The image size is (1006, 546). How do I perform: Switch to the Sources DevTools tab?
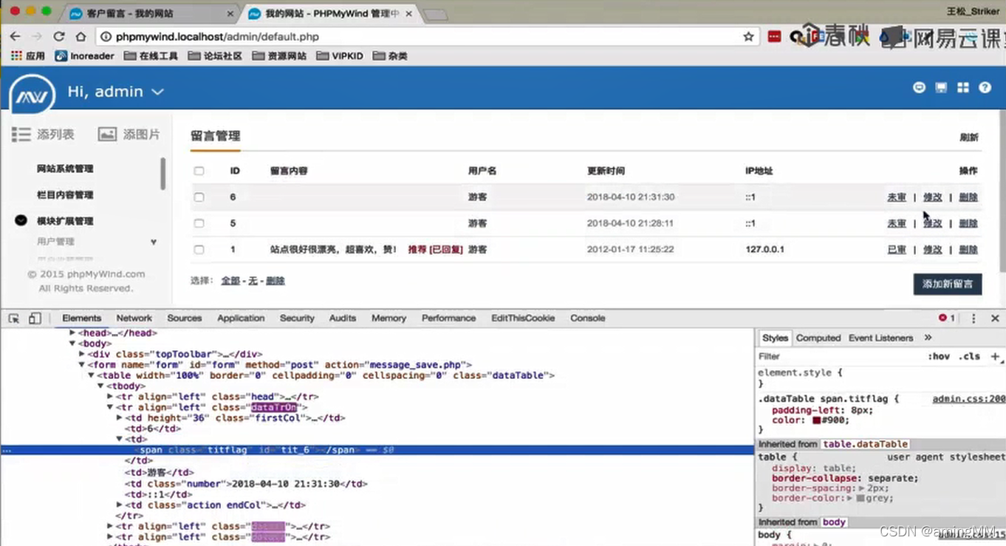(x=184, y=318)
